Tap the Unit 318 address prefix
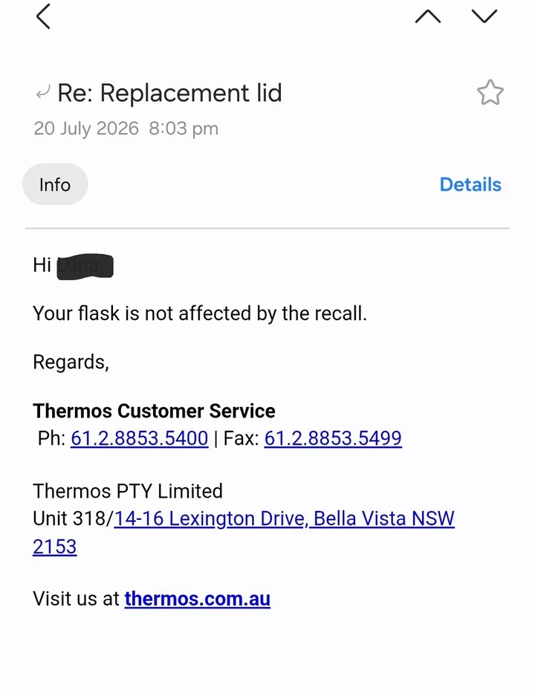 coord(74,518)
